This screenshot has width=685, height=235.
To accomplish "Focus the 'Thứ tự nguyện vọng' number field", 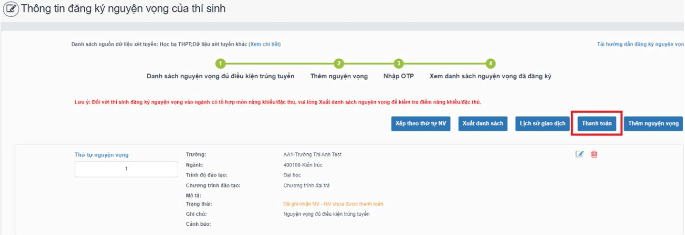I will tap(126, 169).
